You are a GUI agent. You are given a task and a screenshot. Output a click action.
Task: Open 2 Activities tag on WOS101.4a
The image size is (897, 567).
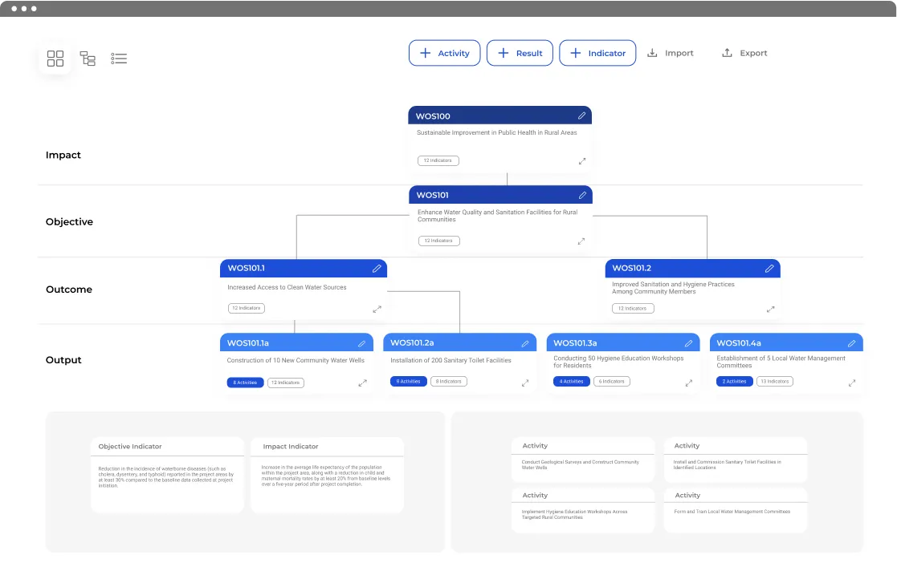pyautogui.click(x=735, y=381)
